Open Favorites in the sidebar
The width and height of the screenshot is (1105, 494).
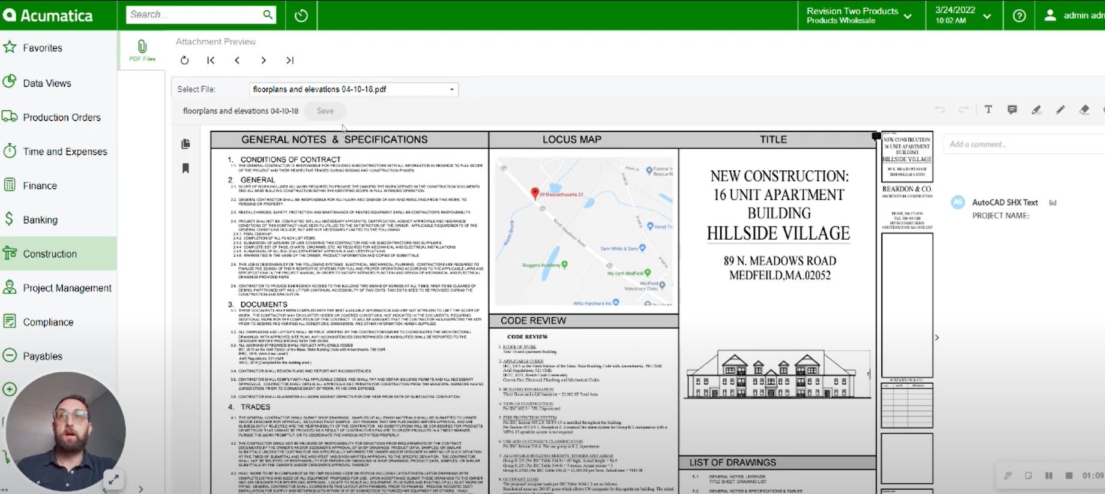click(x=43, y=48)
